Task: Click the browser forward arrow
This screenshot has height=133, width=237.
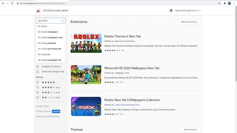Action: [7, 3]
